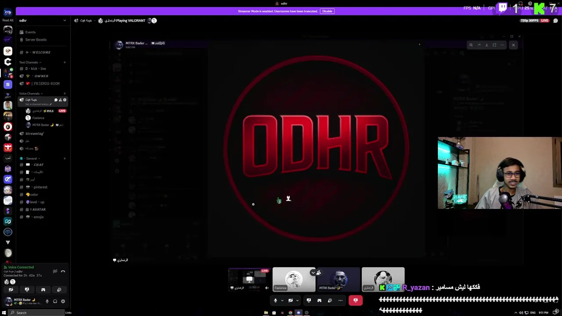
Task: Turn on camera in voice panel
Action: pos(11,290)
